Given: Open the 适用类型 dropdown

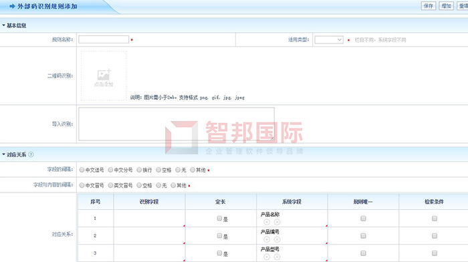Looking at the screenshot, I should (329, 39).
